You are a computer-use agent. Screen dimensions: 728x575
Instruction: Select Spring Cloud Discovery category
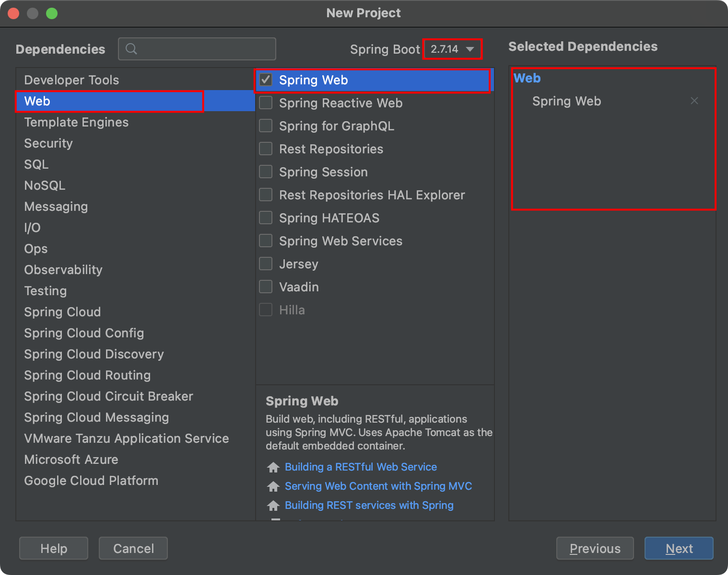pos(135,354)
